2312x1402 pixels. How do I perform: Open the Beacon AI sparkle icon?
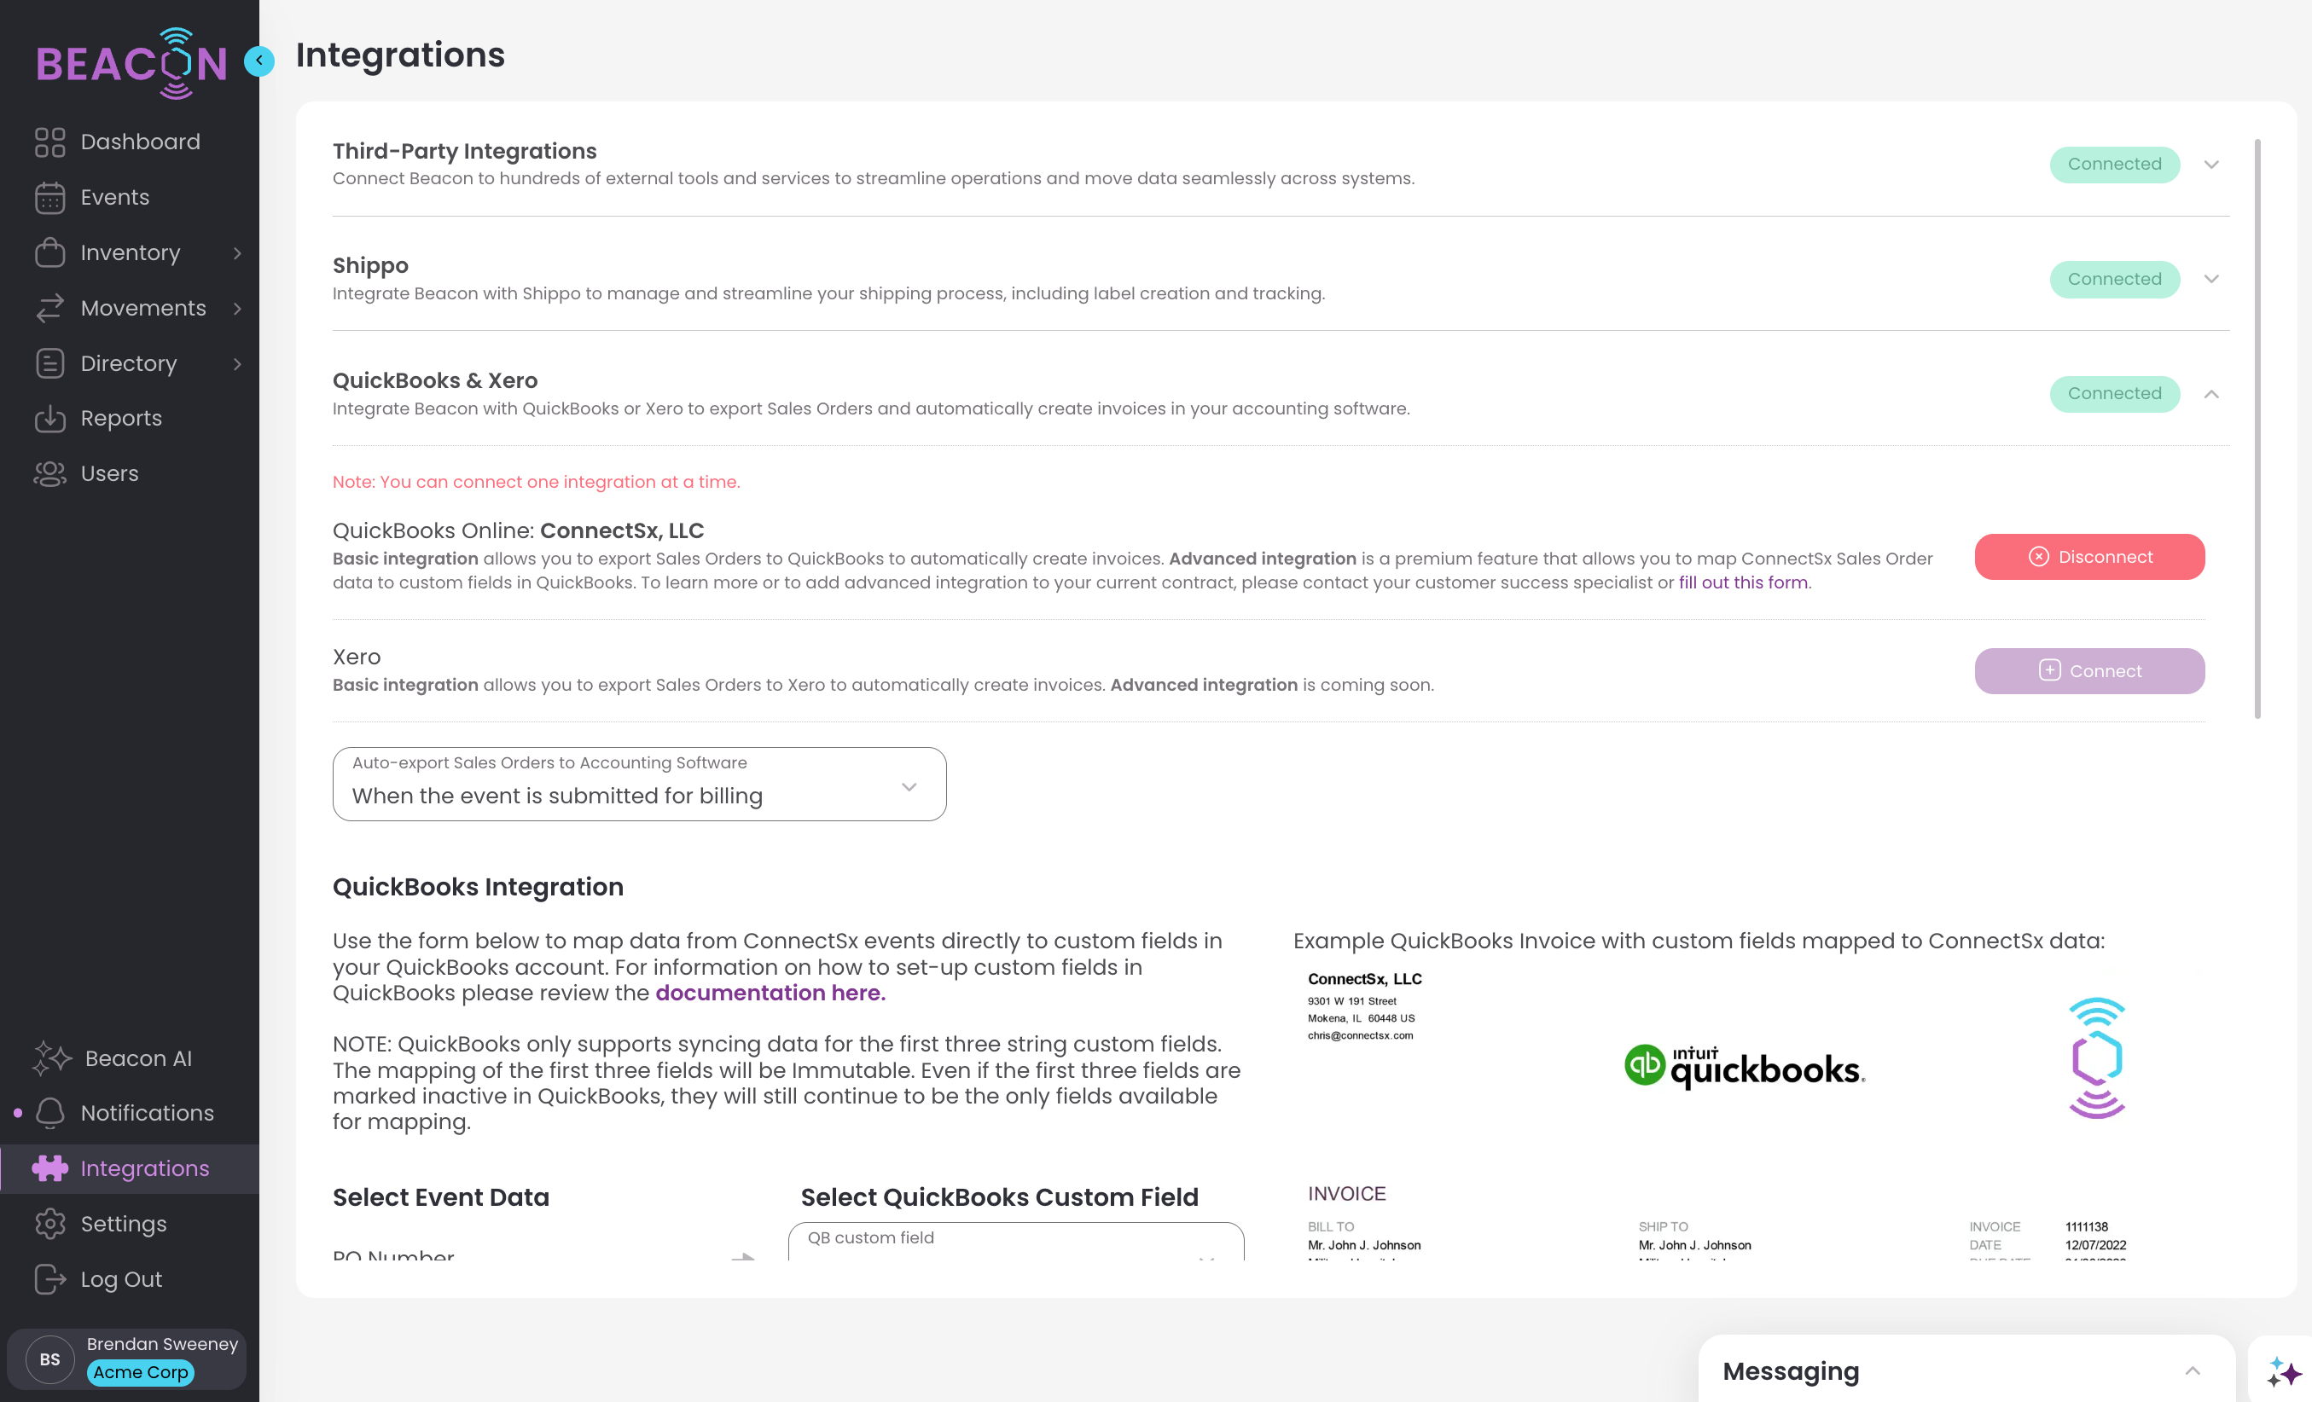pyautogui.click(x=51, y=1057)
